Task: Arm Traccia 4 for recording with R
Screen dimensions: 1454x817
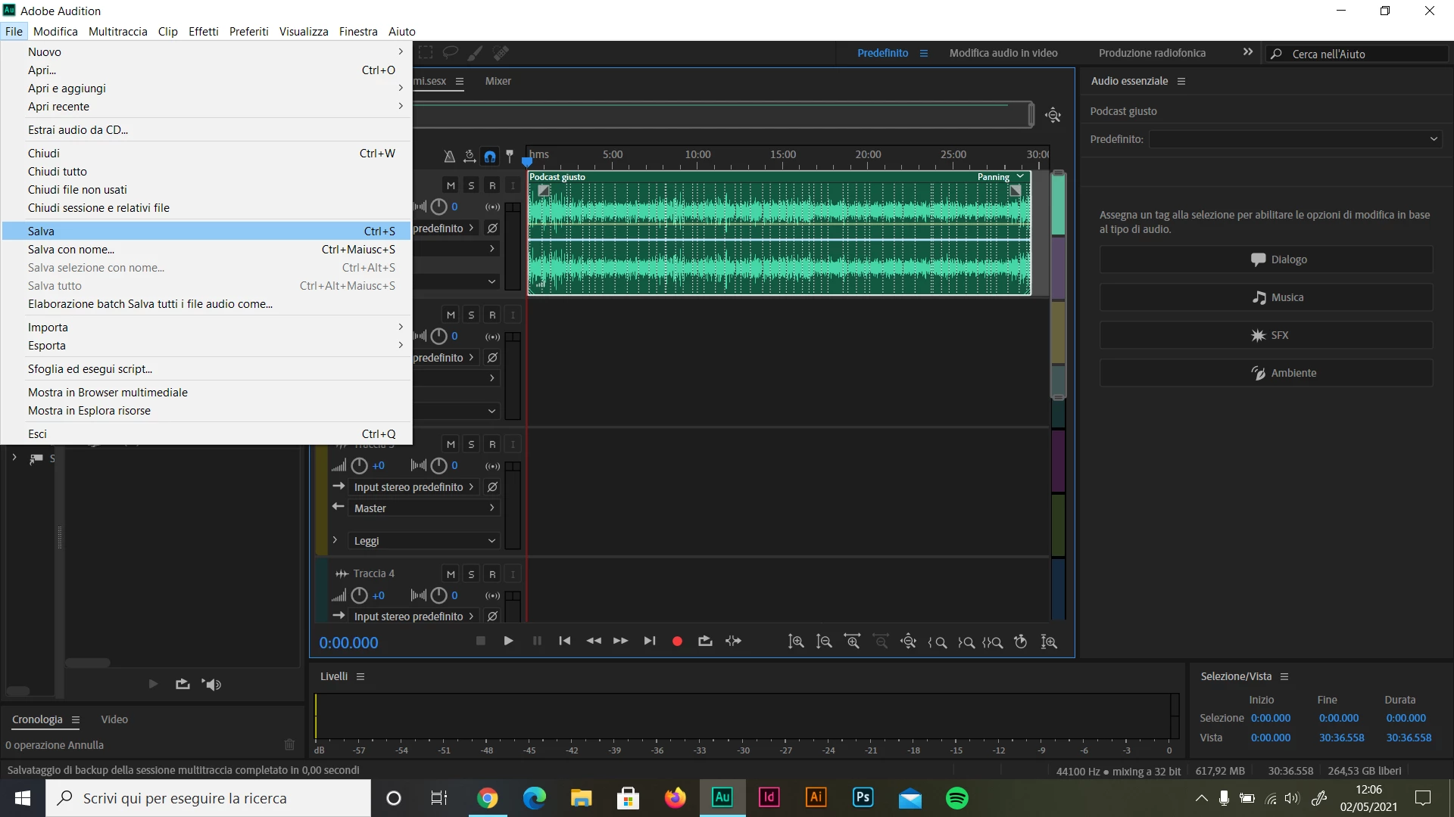Action: click(x=492, y=574)
